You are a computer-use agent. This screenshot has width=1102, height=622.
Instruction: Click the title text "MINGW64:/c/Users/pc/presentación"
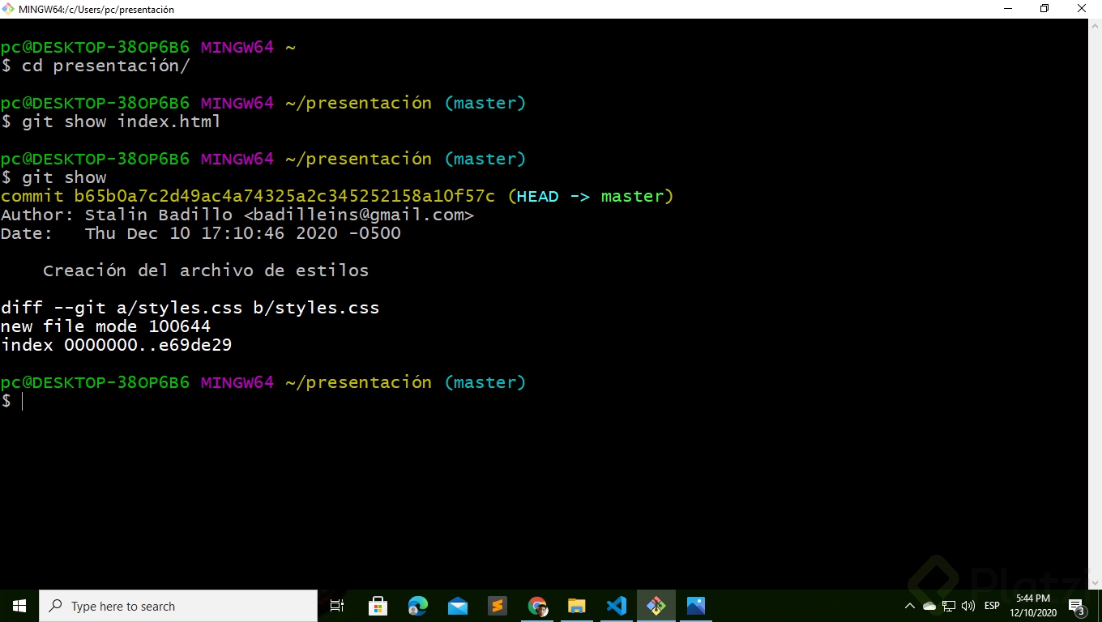(x=96, y=10)
